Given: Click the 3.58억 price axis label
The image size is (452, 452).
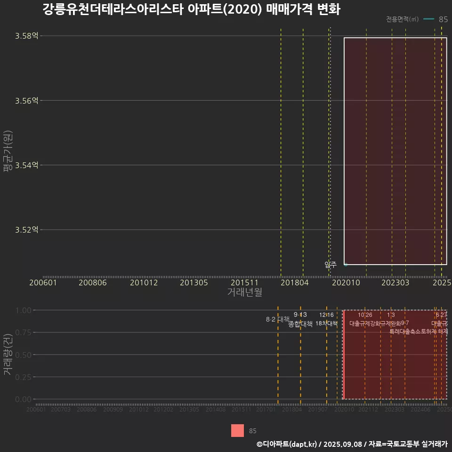Looking at the screenshot, I should [x=26, y=36].
